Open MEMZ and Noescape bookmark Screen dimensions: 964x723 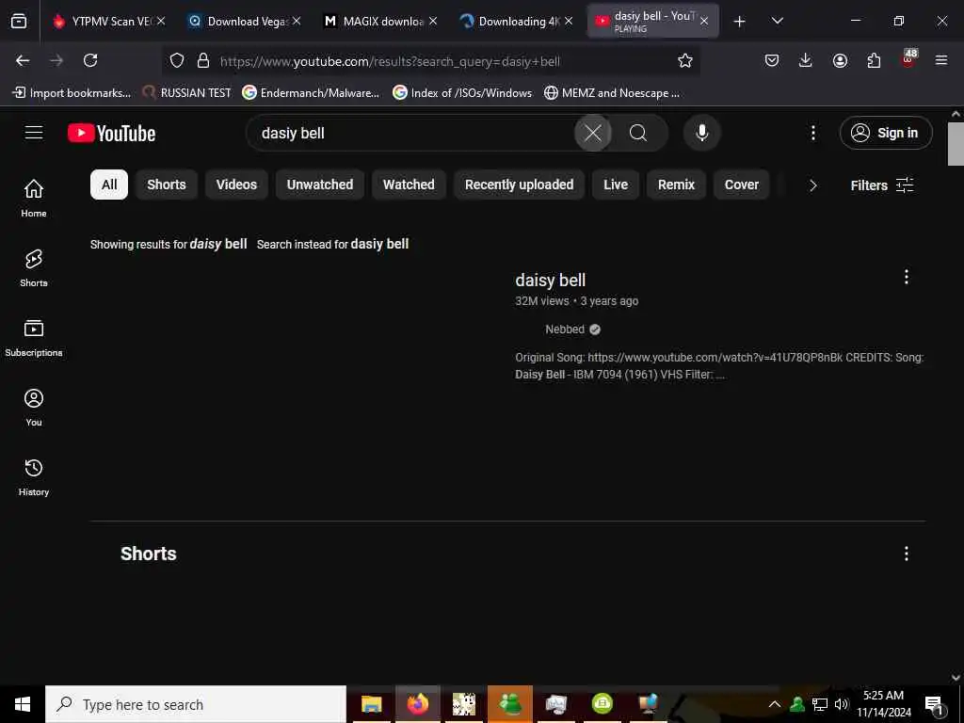coord(612,93)
